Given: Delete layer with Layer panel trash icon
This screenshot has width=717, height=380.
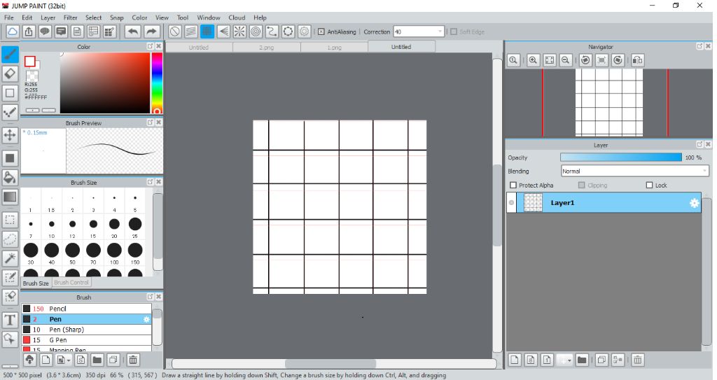Looking at the screenshot, I should pyautogui.click(x=637, y=360).
